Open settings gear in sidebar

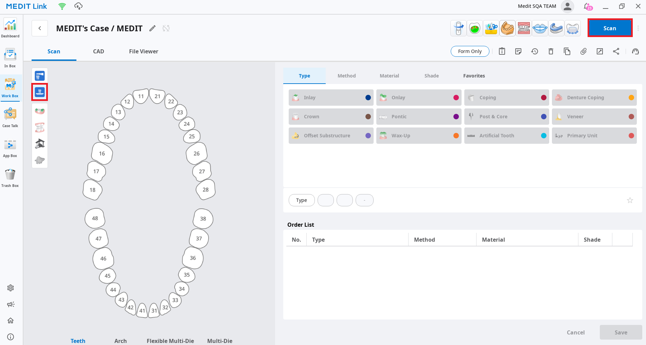pos(11,288)
